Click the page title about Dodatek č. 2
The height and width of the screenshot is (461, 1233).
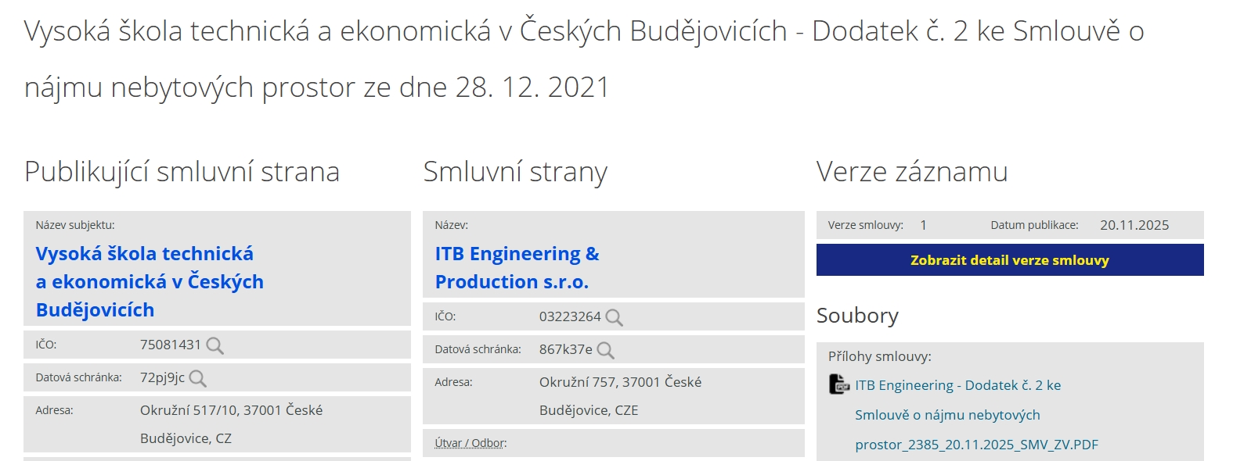(x=583, y=59)
